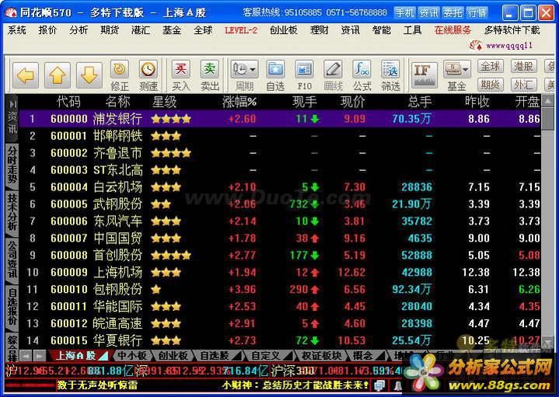Select the 包钢股份 stock row
This screenshot has height=397, width=559.
click(280, 289)
